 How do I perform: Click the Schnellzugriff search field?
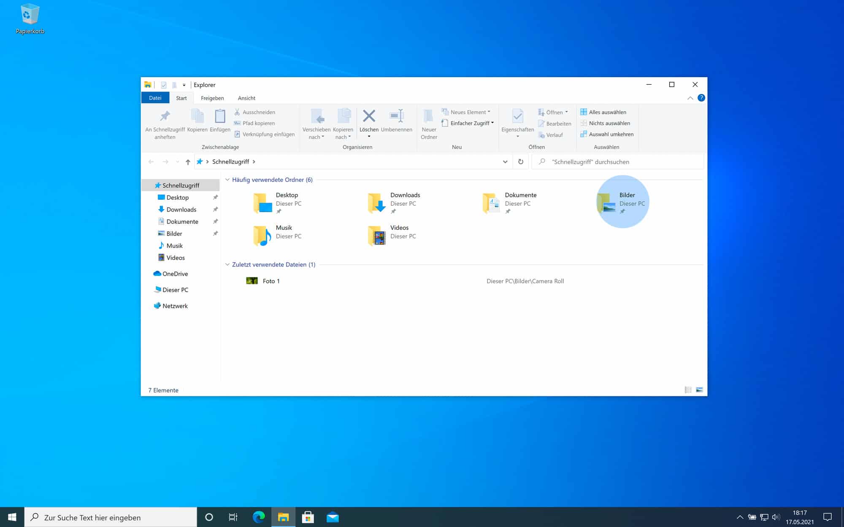(618, 162)
